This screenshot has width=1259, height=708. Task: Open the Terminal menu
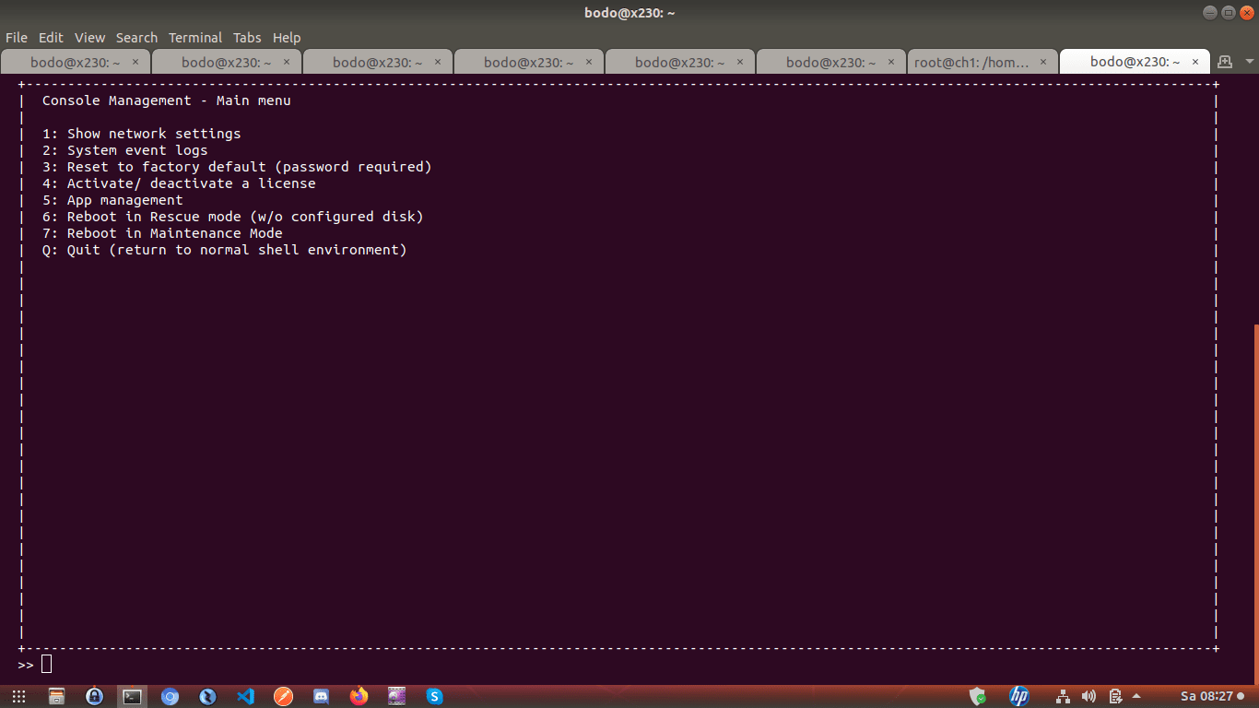click(x=195, y=38)
